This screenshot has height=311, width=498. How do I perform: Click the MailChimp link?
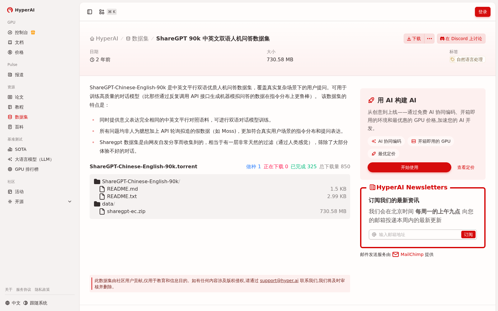click(x=412, y=254)
